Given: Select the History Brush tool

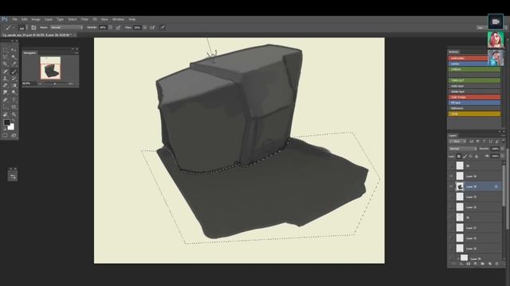Looking at the screenshot, I should pos(14,79).
